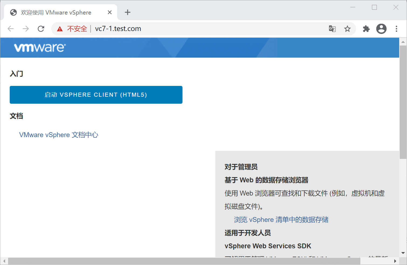Open 浏览 vSphere 清单中的数据存储 link
The height and width of the screenshot is (265, 407).
pyautogui.click(x=281, y=220)
